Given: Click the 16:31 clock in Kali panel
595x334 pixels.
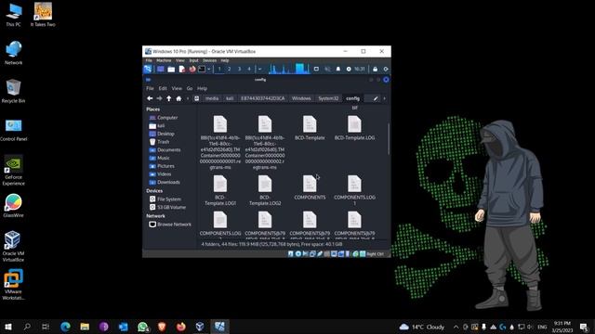Looking at the screenshot, I should pos(360,69).
